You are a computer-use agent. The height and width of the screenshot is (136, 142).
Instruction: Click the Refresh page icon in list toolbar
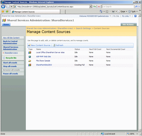tap(54, 45)
